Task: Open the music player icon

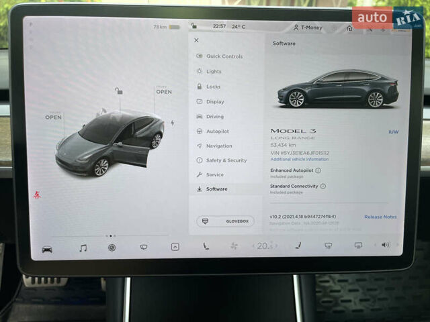Action: (83, 248)
